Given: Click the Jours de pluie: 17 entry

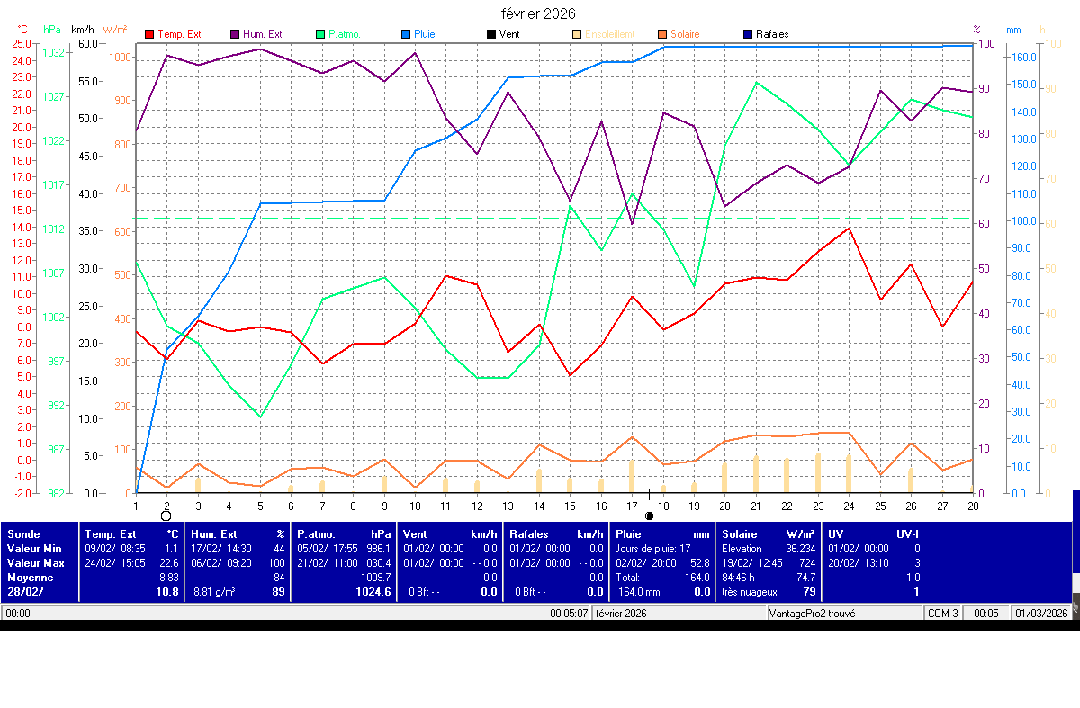Looking at the screenshot, I should pos(652,549).
